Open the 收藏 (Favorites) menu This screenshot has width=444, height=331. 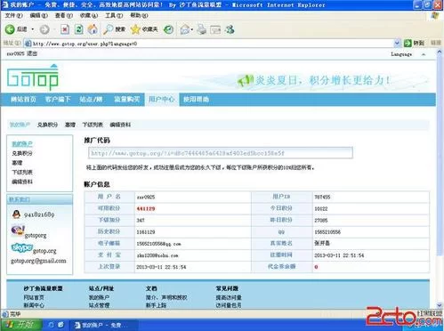pyautogui.click(x=89, y=15)
